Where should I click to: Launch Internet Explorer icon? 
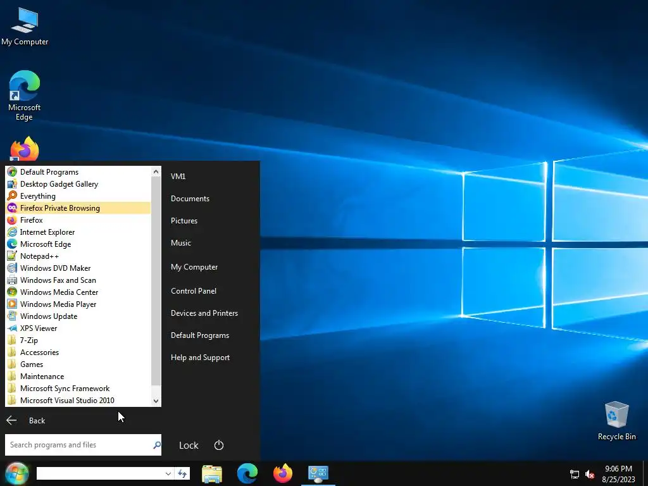click(x=12, y=232)
